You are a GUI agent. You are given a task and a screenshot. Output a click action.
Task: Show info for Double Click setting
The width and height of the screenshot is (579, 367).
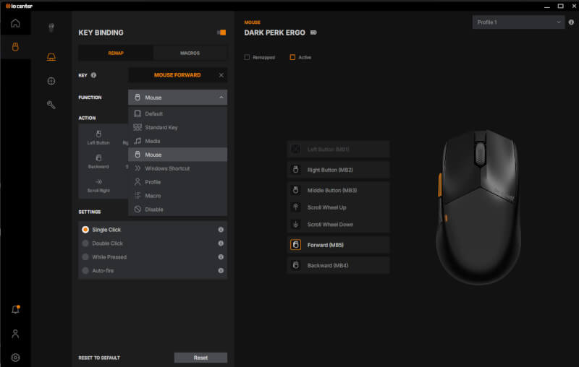pyautogui.click(x=221, y=243)
